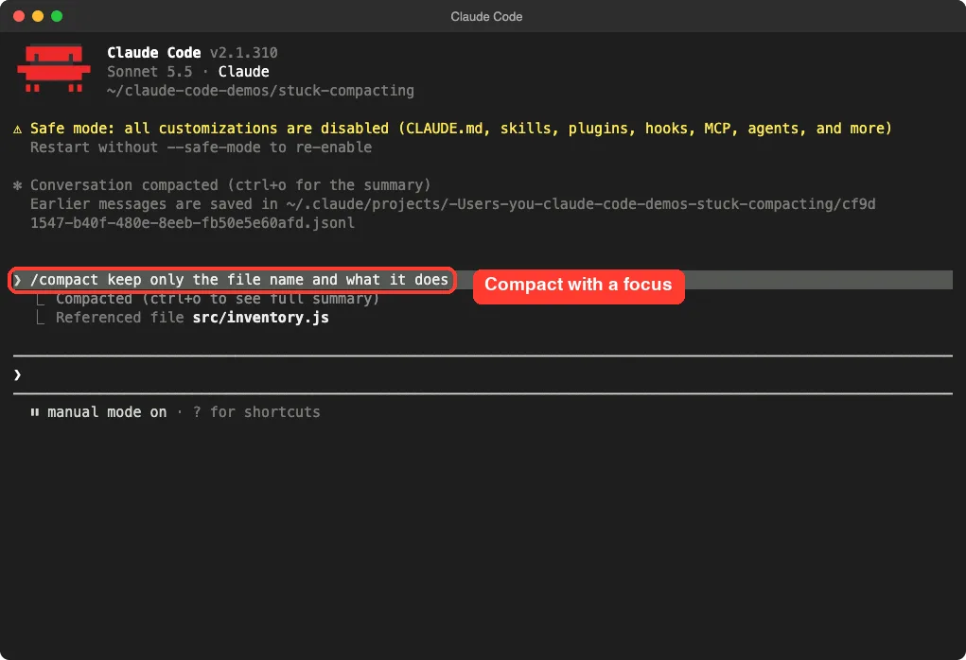This screenshot has width=966, height=660.
Task: Click the red close window button
Action: (19, 16)
